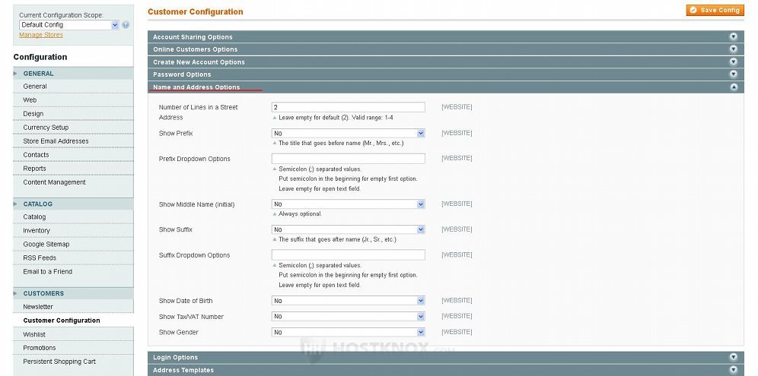Open Create New Account Options section header

tap(446, 62)
